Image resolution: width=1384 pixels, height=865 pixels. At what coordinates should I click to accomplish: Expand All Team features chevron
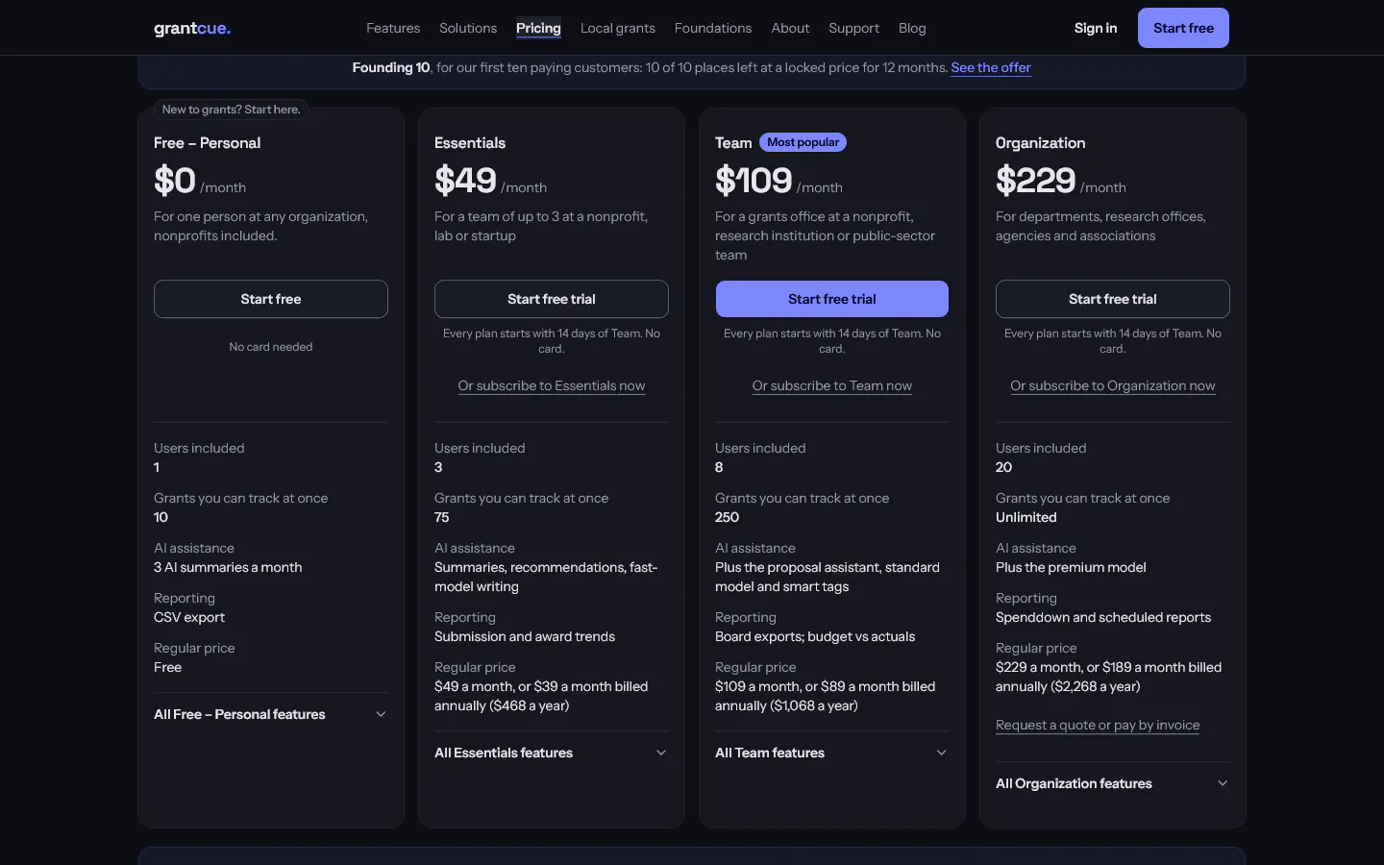[942, 753]
